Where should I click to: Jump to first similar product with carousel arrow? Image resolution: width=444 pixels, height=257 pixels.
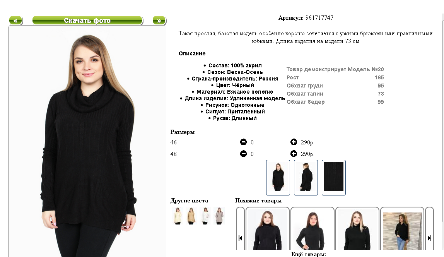tap(240, 228)
